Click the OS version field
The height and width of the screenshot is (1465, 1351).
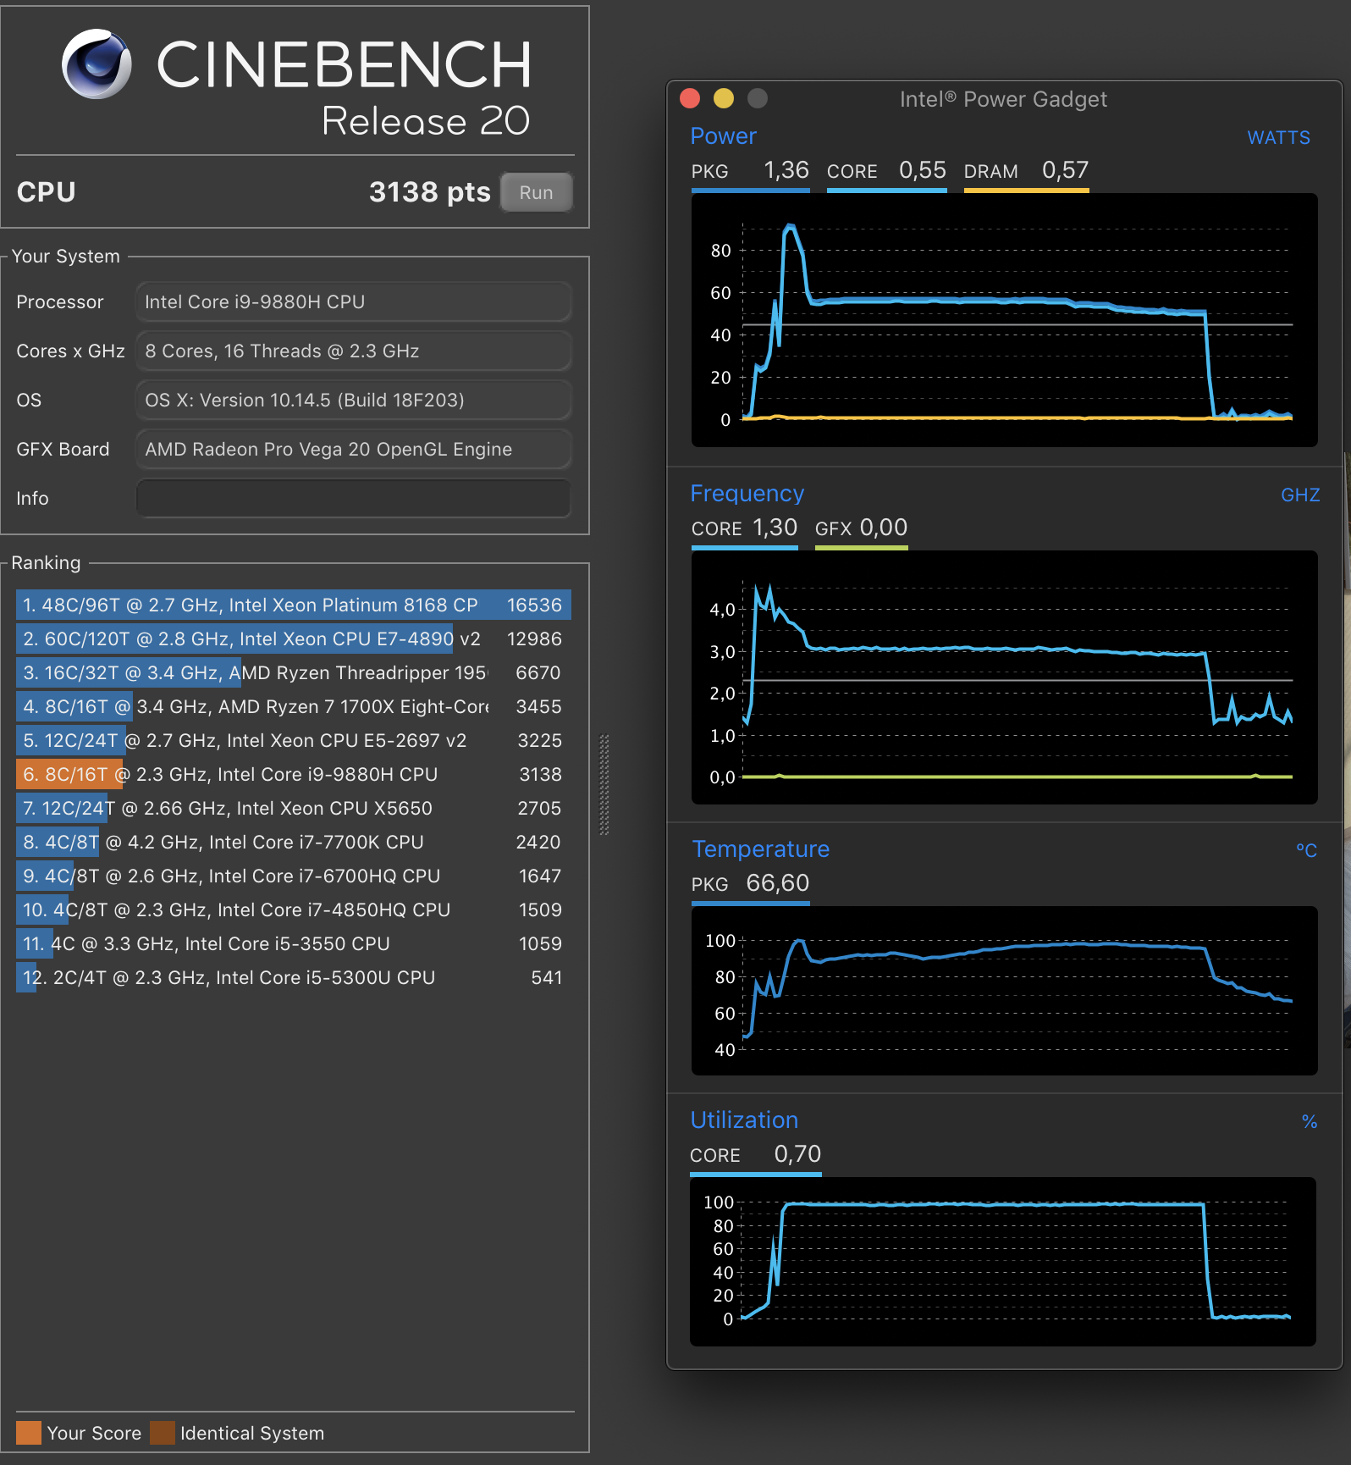click(x=353, y=401)
